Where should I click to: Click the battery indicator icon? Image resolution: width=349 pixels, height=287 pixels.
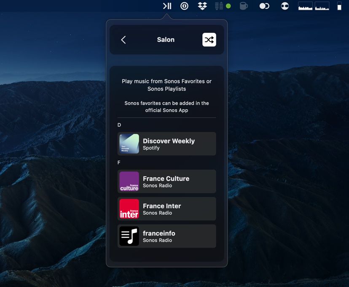click(340, 6)
